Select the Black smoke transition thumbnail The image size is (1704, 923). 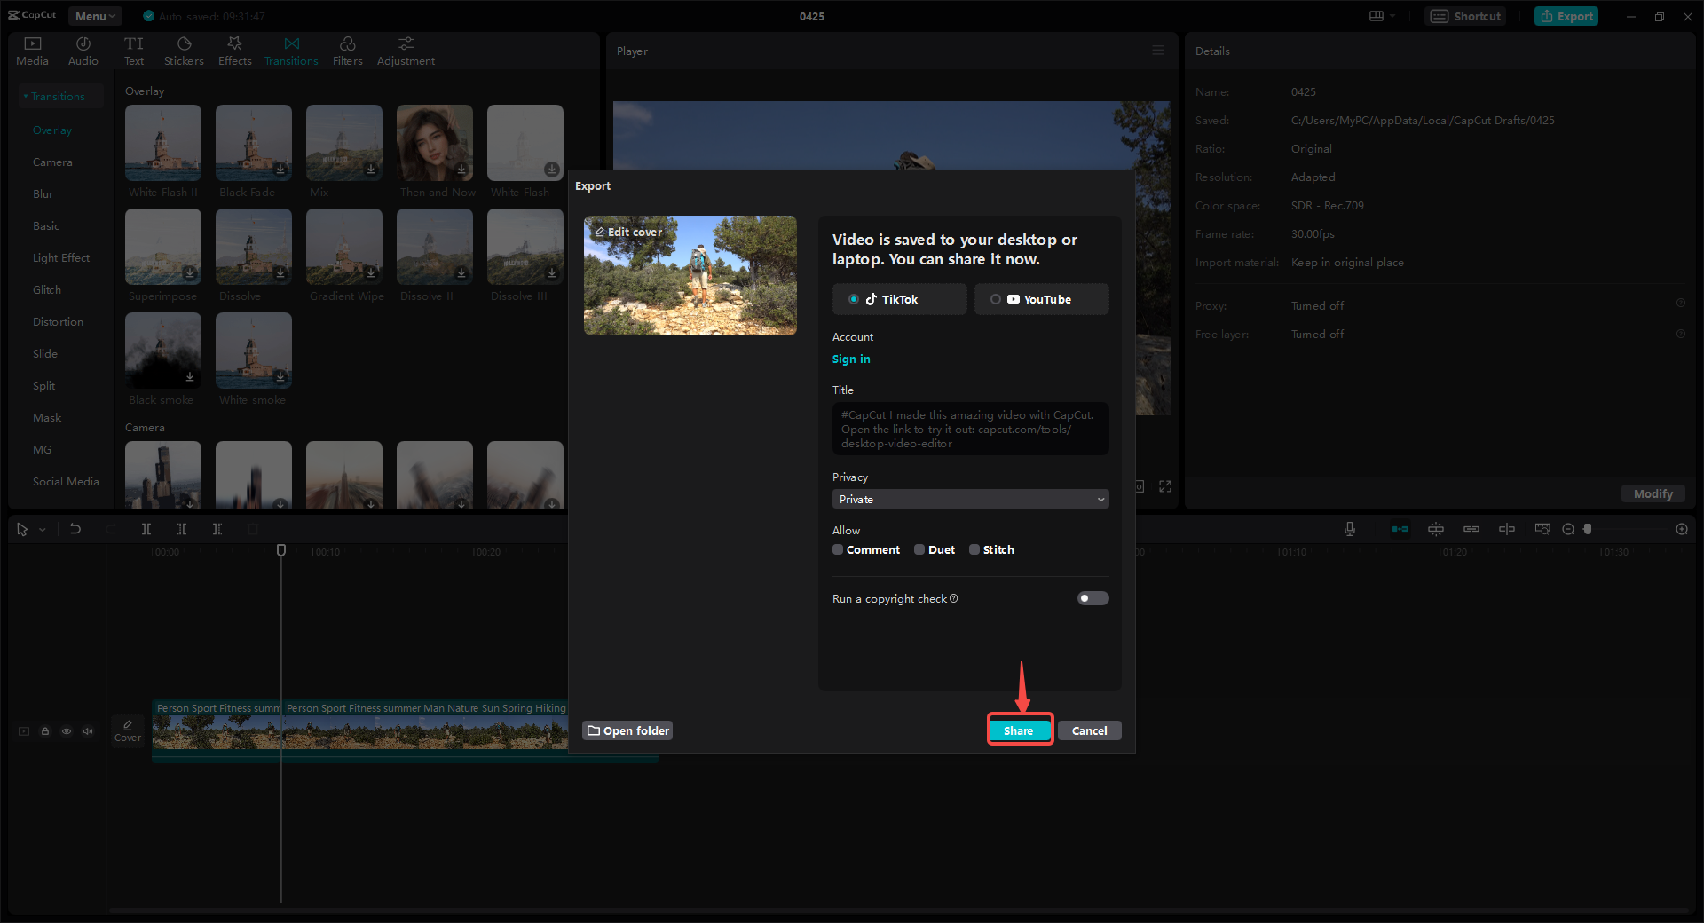163,350
